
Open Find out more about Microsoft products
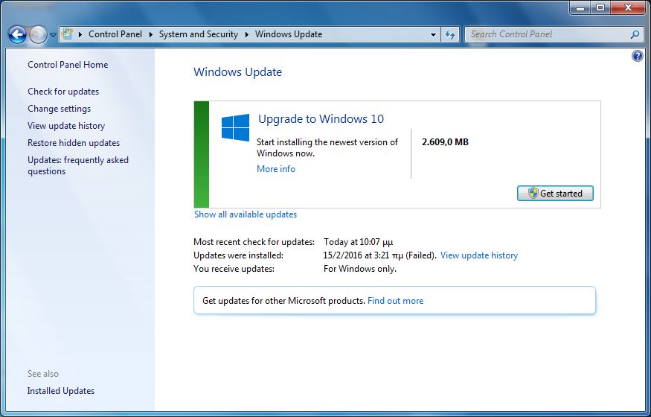396,301
